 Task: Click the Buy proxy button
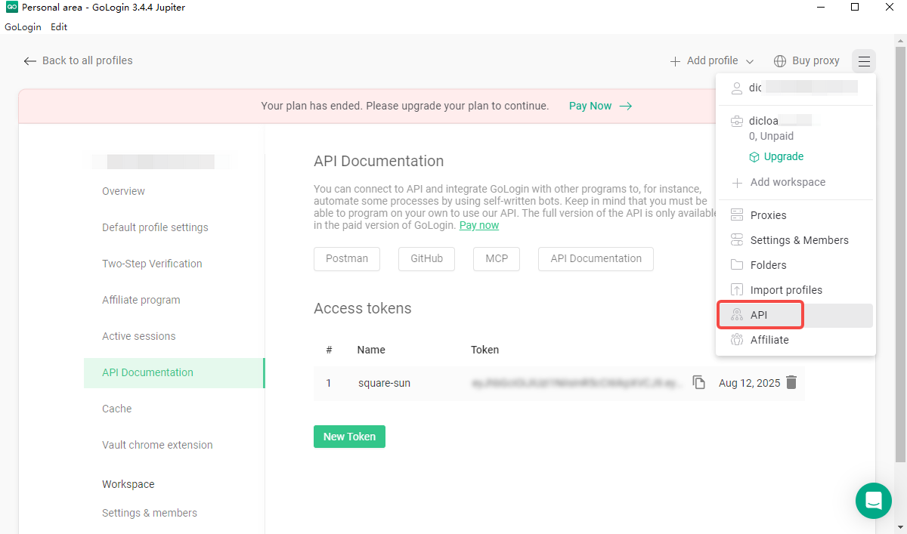pos(806,60)
